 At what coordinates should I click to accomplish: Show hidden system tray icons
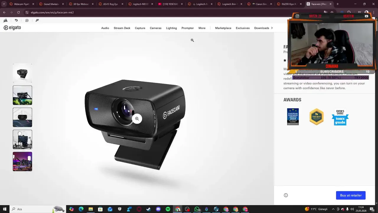pos(333,209)
